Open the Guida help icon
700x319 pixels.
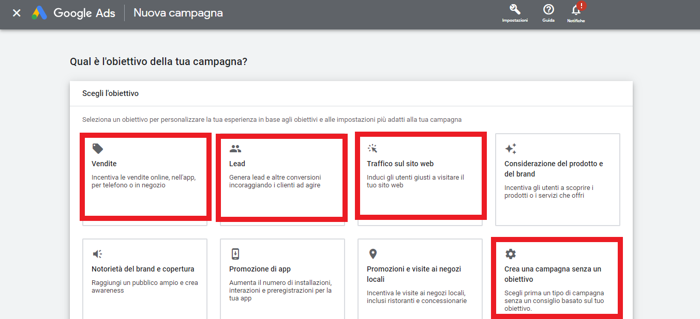[548, 10]
